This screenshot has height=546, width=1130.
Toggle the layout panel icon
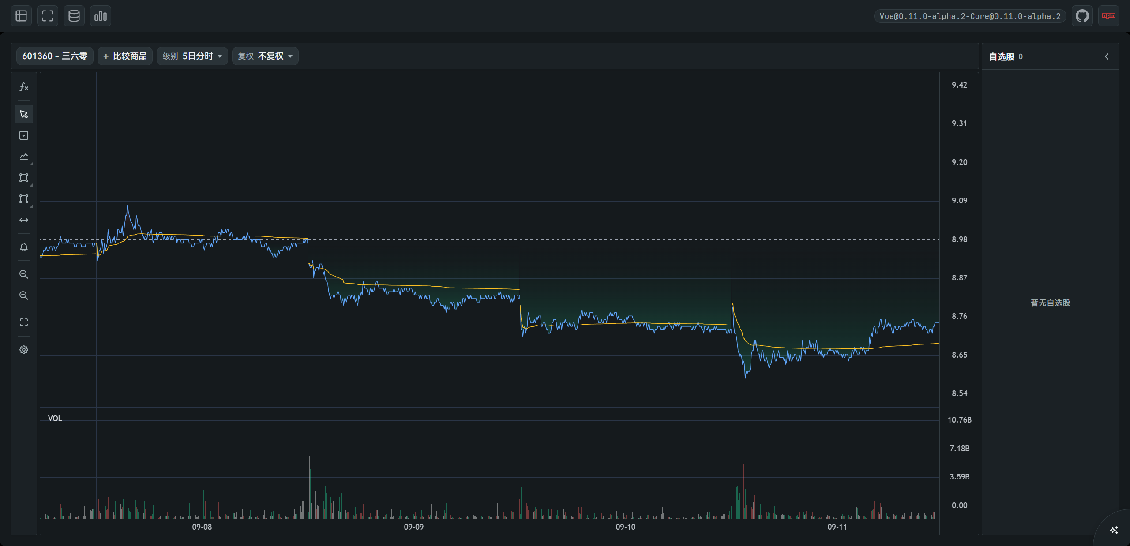(21, 16)
